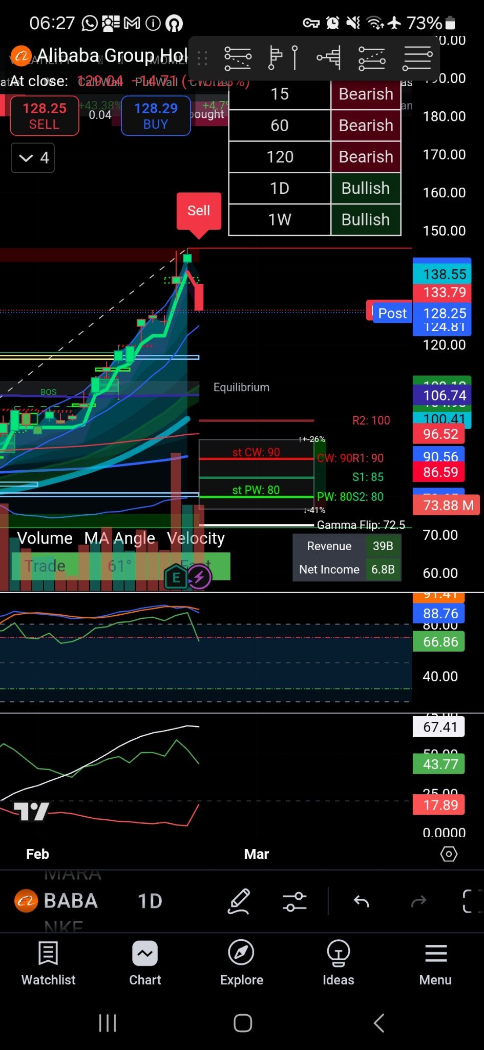Tap the purple lightning bolt badge
Screen dimensions: 484x1050
coord(199,578)
